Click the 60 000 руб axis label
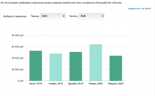The height and width of the screenshot is (96, 155). (18, 47)
